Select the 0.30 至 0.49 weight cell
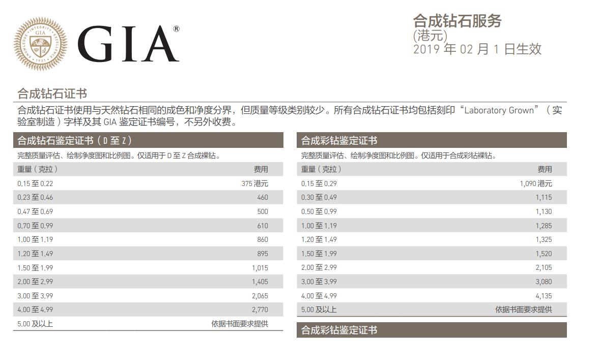 (319, 197)
